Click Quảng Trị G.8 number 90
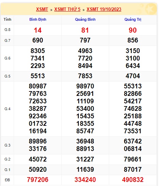161x186 pixels. point(133,30)
